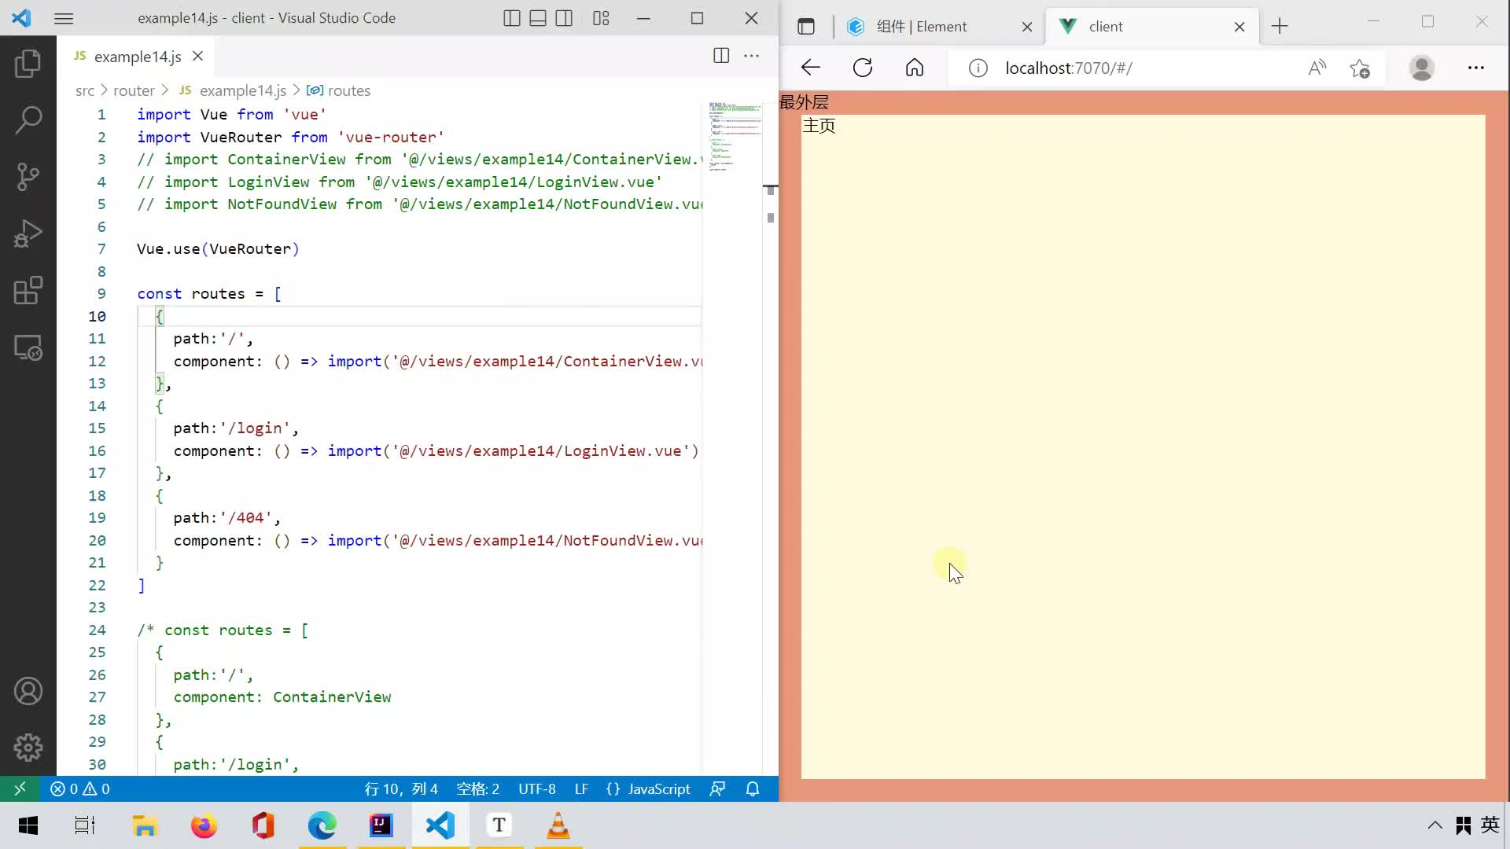
Task: Close the client browser tab
Action: [x=1239, y=27]
